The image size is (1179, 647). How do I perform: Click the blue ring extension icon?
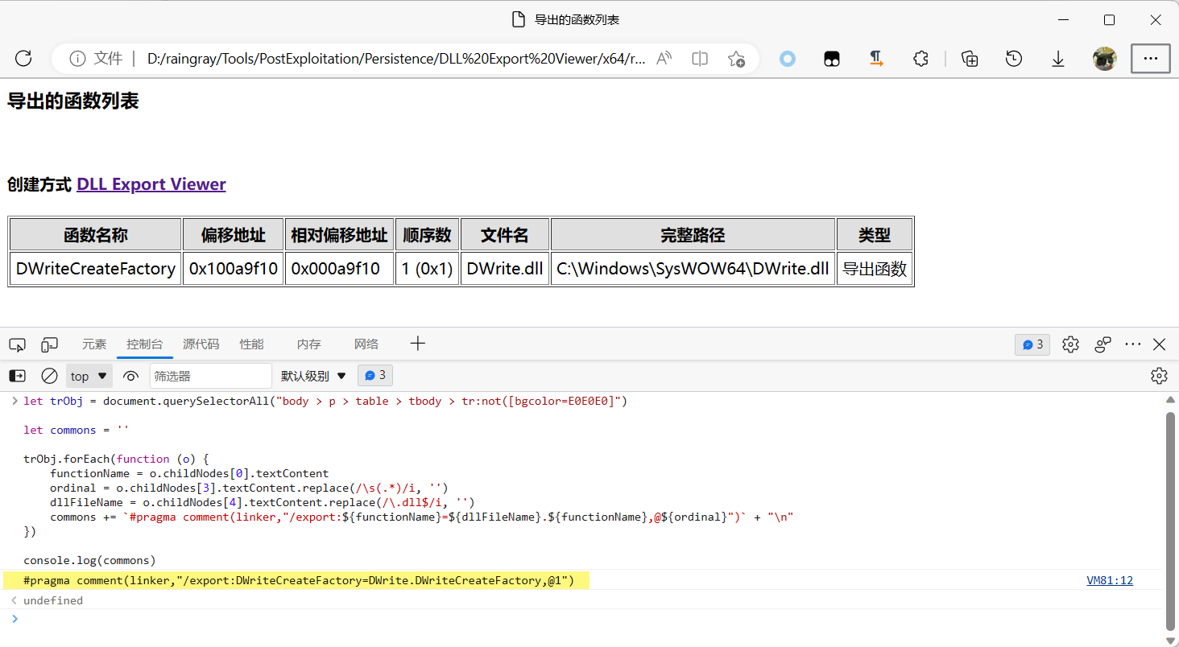coord(788,59)
